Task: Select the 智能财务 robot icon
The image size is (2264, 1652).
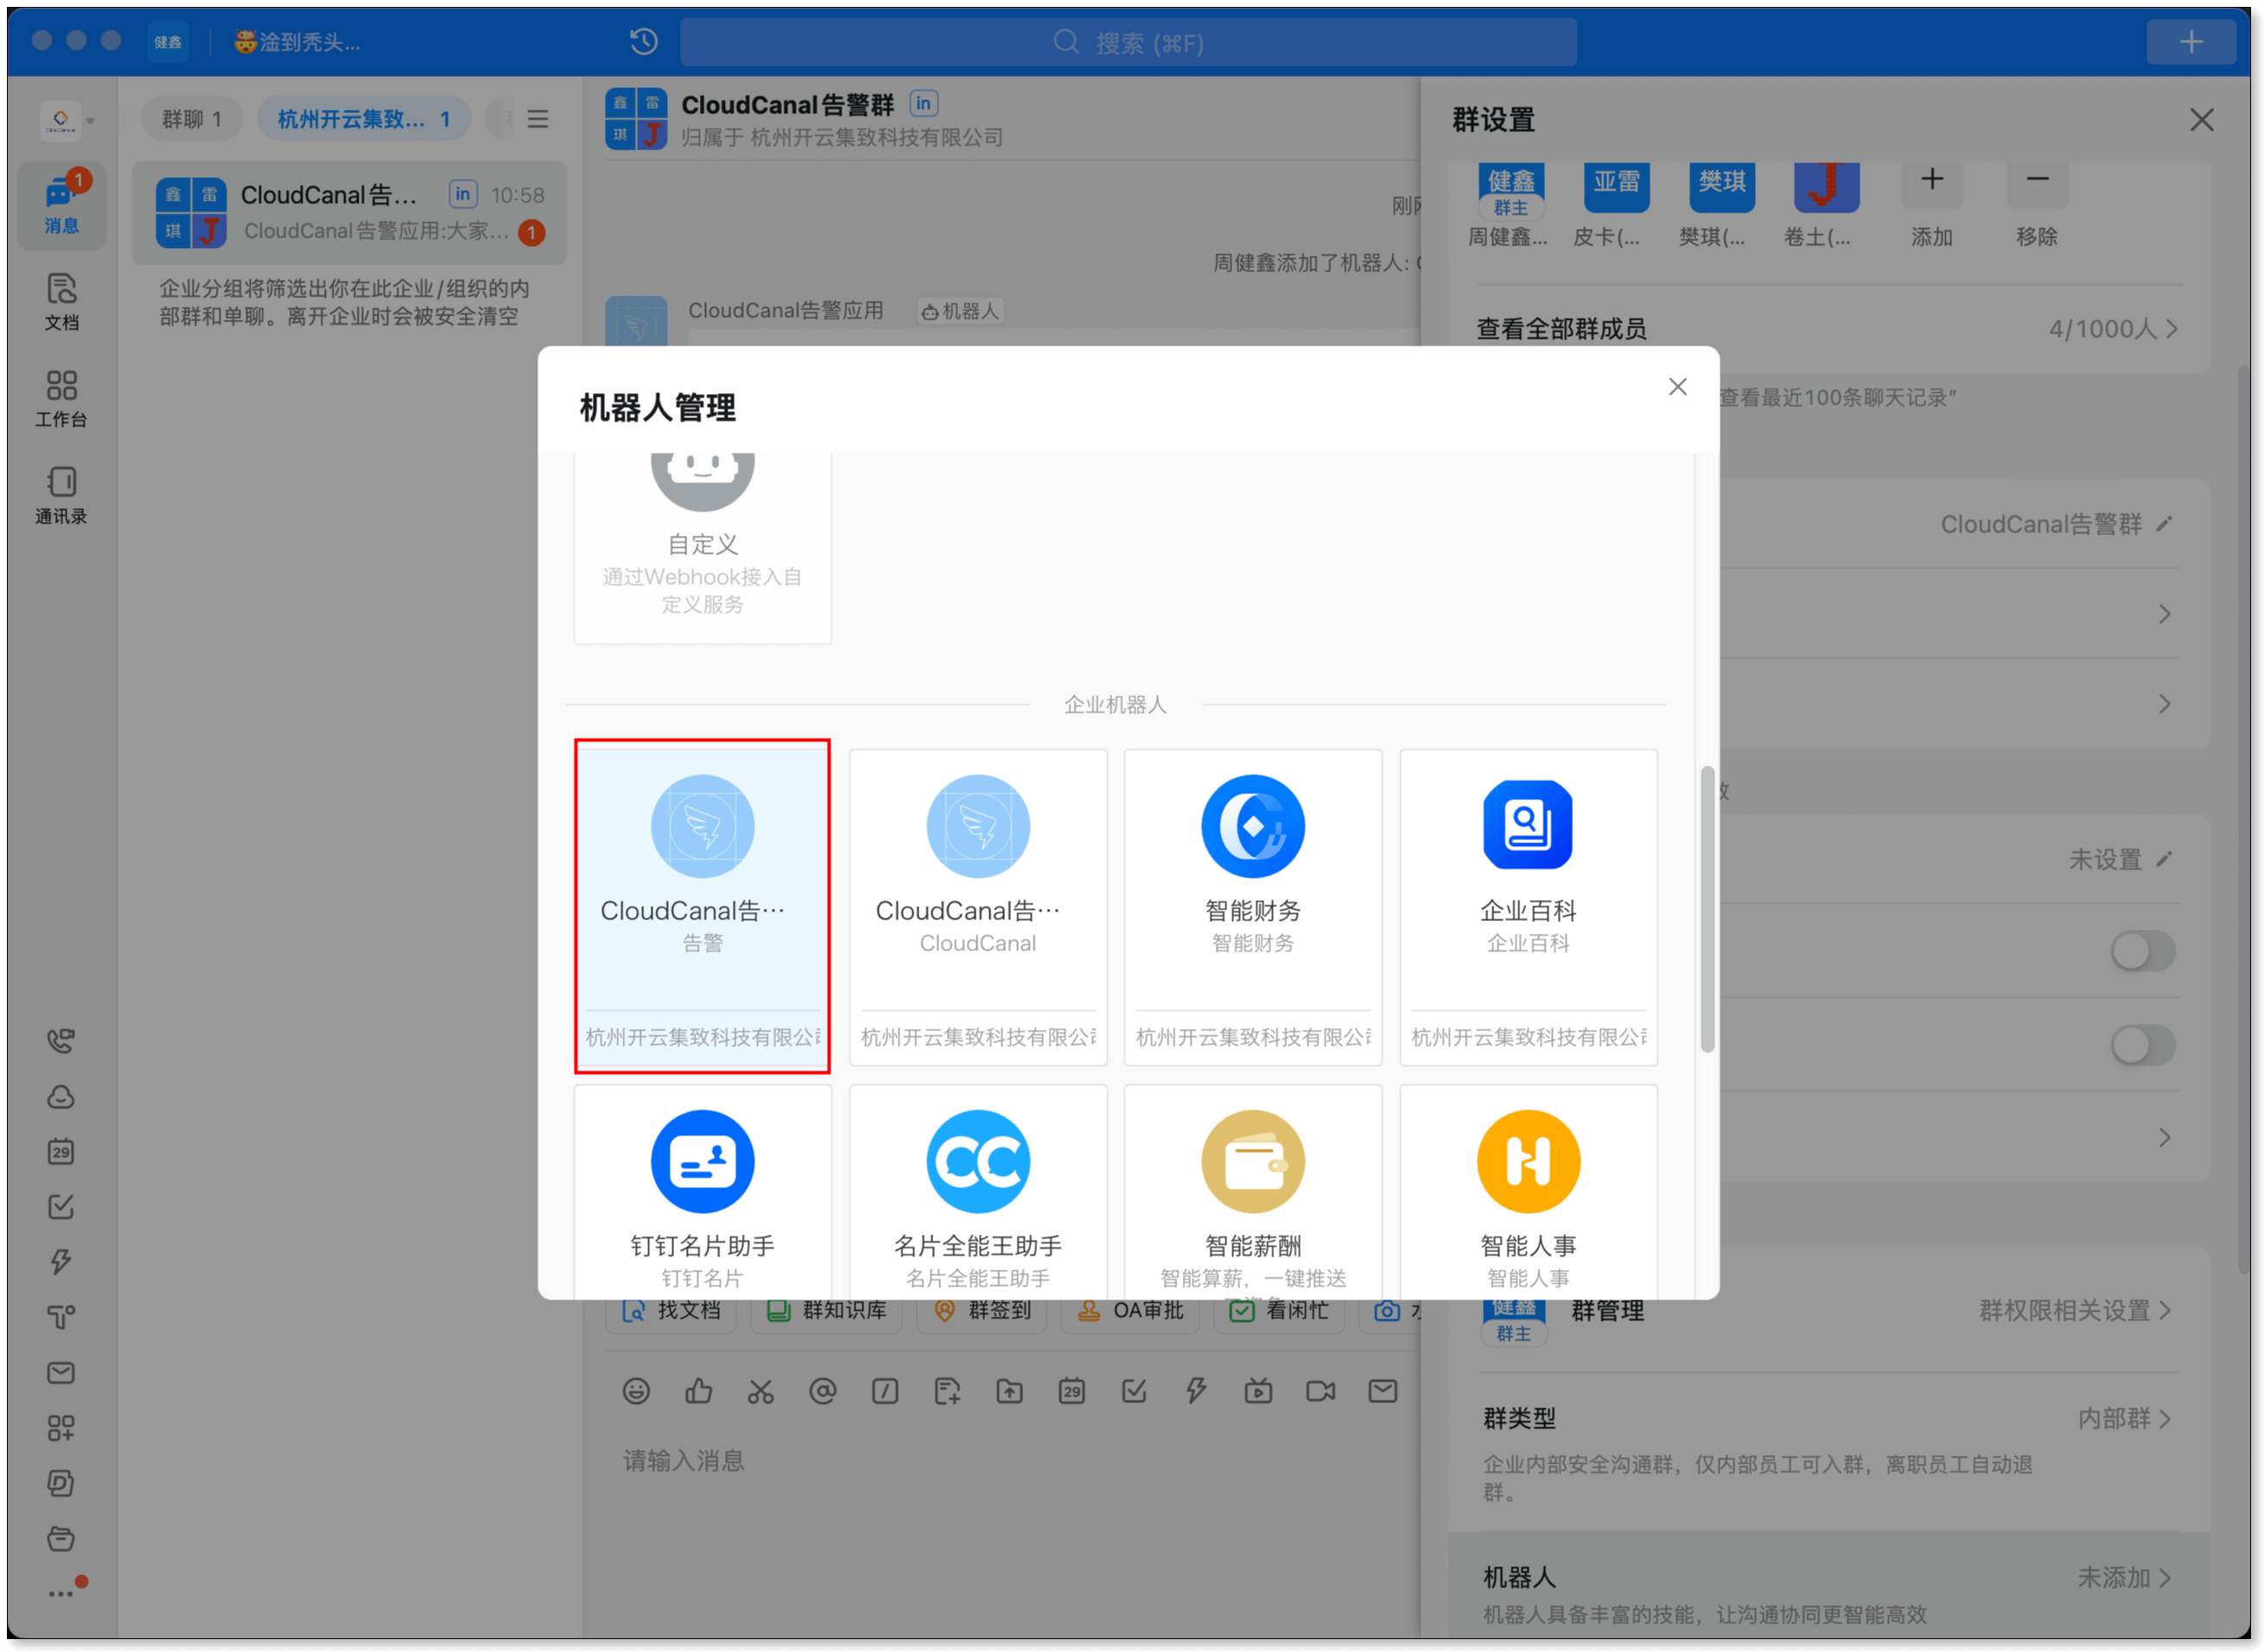Action: [x=1252, y=826]
